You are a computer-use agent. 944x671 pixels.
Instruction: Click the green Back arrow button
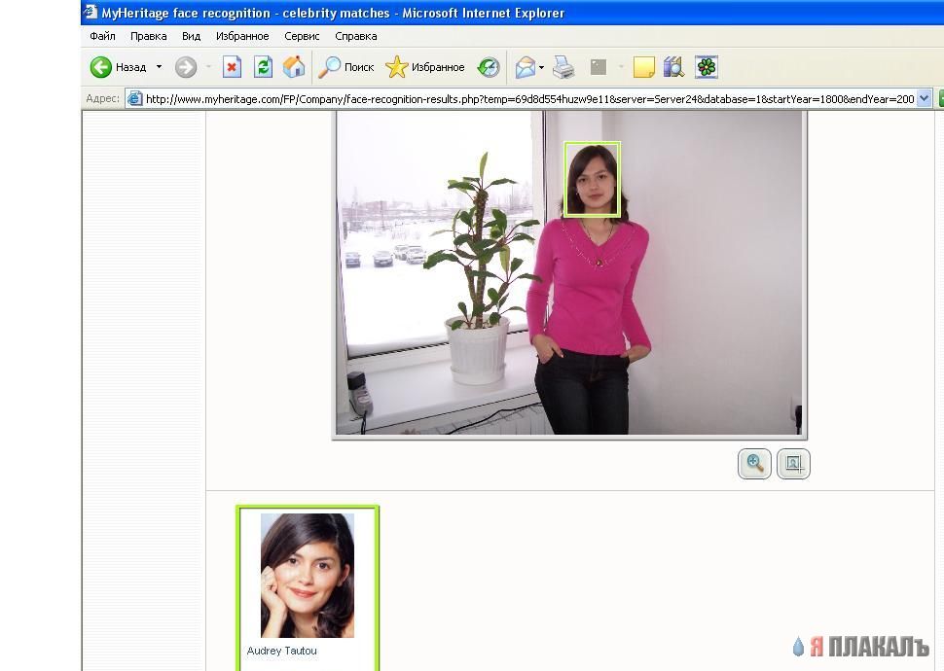[101, 67]
